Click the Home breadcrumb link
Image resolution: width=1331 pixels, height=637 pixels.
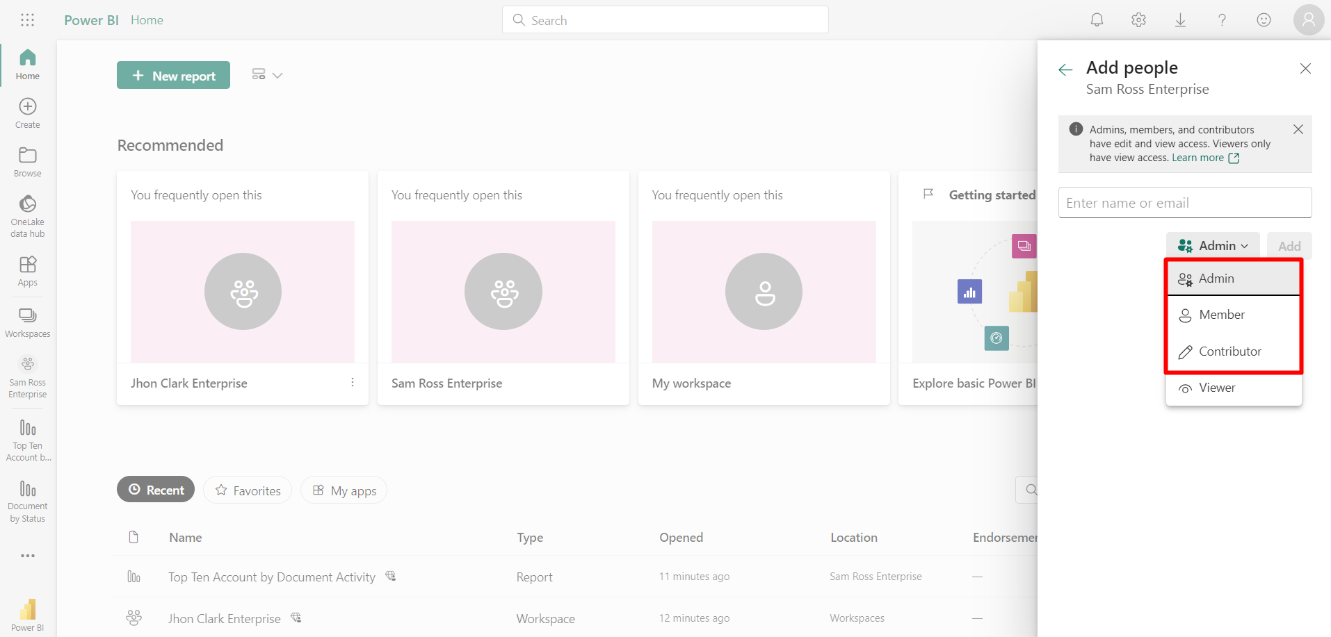(x=147, y=20)
